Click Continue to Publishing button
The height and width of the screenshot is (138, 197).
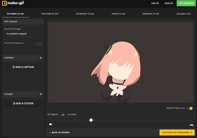[x=177, y=132]
